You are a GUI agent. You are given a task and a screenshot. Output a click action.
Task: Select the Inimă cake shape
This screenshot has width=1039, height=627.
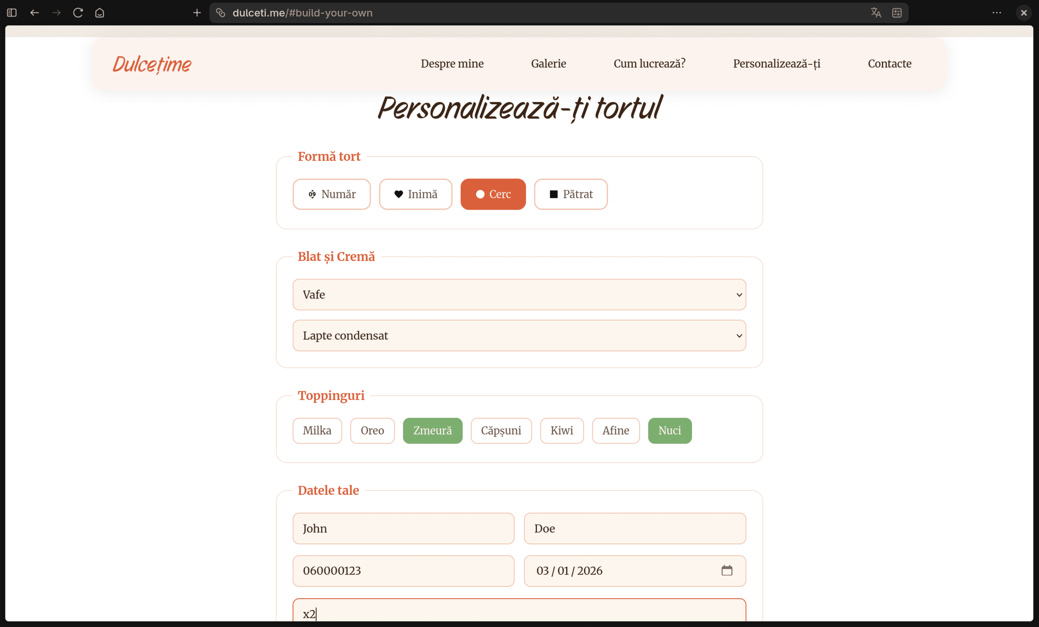click(x=415, y=194)
